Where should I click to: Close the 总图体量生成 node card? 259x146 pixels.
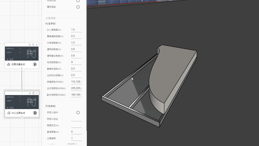pos(37,45)
